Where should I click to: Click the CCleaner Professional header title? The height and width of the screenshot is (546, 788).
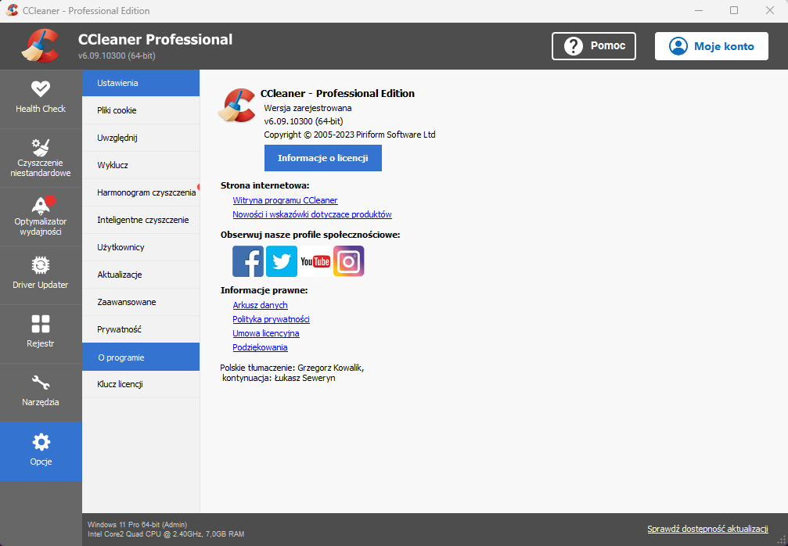(155, 39)
